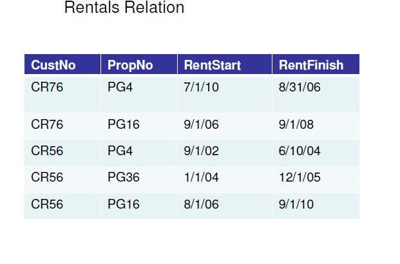400x264 pixels.
Task: Click the 6/10/04 RentFinish cell
Action: [300, 151]
